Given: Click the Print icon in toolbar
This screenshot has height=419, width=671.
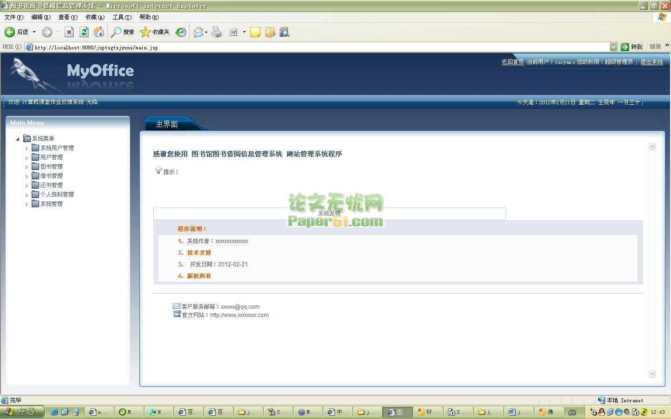Looking at the screenshot, I should pos(217,32).
